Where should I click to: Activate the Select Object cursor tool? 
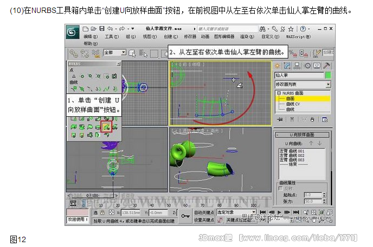(x=132, y=54)
